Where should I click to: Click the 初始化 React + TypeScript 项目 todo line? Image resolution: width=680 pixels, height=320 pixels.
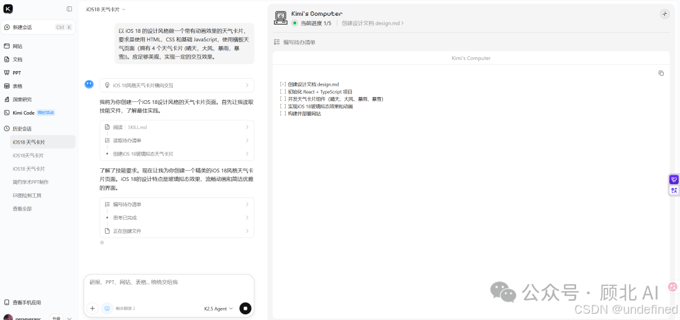click(316, 91)
